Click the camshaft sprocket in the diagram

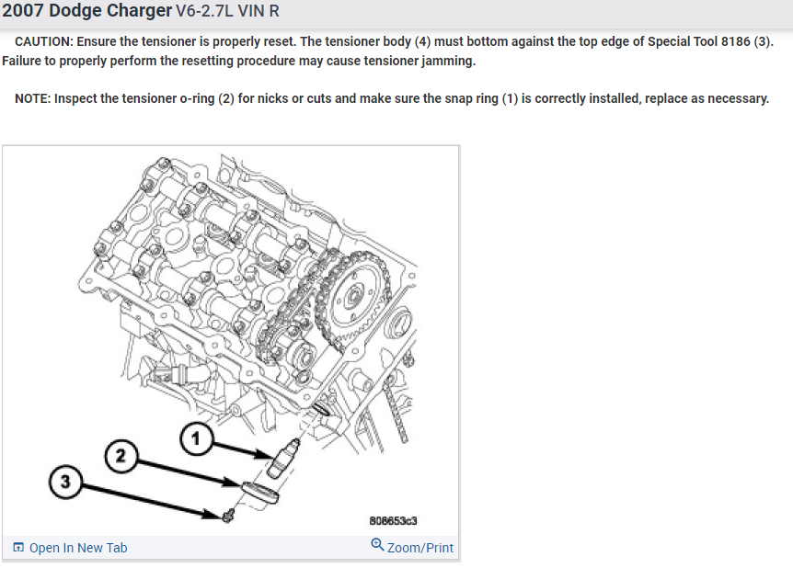[x=353, y=299]
